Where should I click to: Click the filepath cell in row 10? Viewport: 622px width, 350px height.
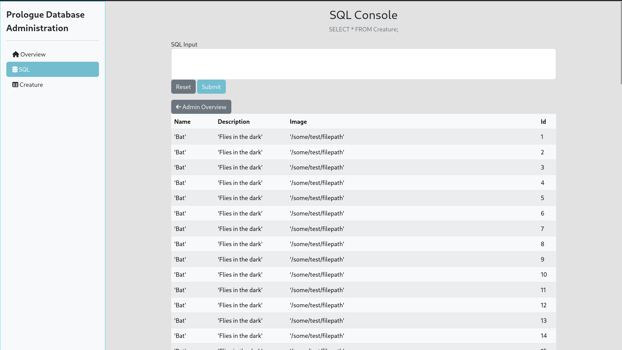tap(317, 274)
